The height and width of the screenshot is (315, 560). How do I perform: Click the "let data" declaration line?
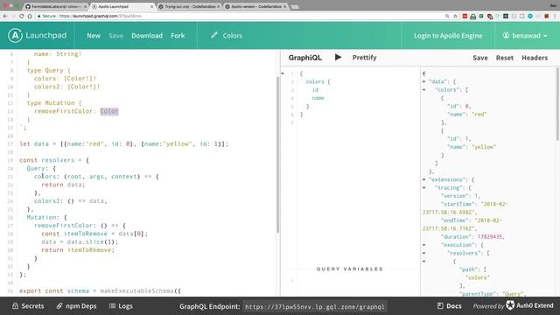pos(123,143)
